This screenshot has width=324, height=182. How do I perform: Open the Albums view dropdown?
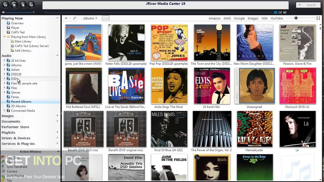[x=90, y=18]
